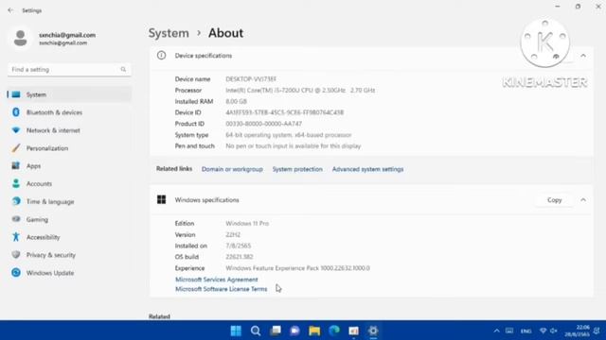
Task: Navigate to System in the breadcrumb
Action: [169, 33]
